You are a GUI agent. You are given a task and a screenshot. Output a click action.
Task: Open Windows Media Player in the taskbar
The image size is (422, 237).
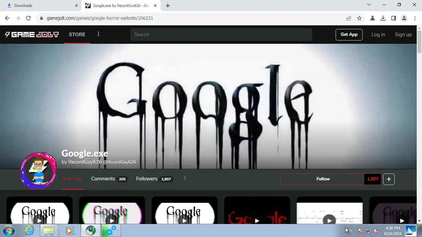click(69, 231)
